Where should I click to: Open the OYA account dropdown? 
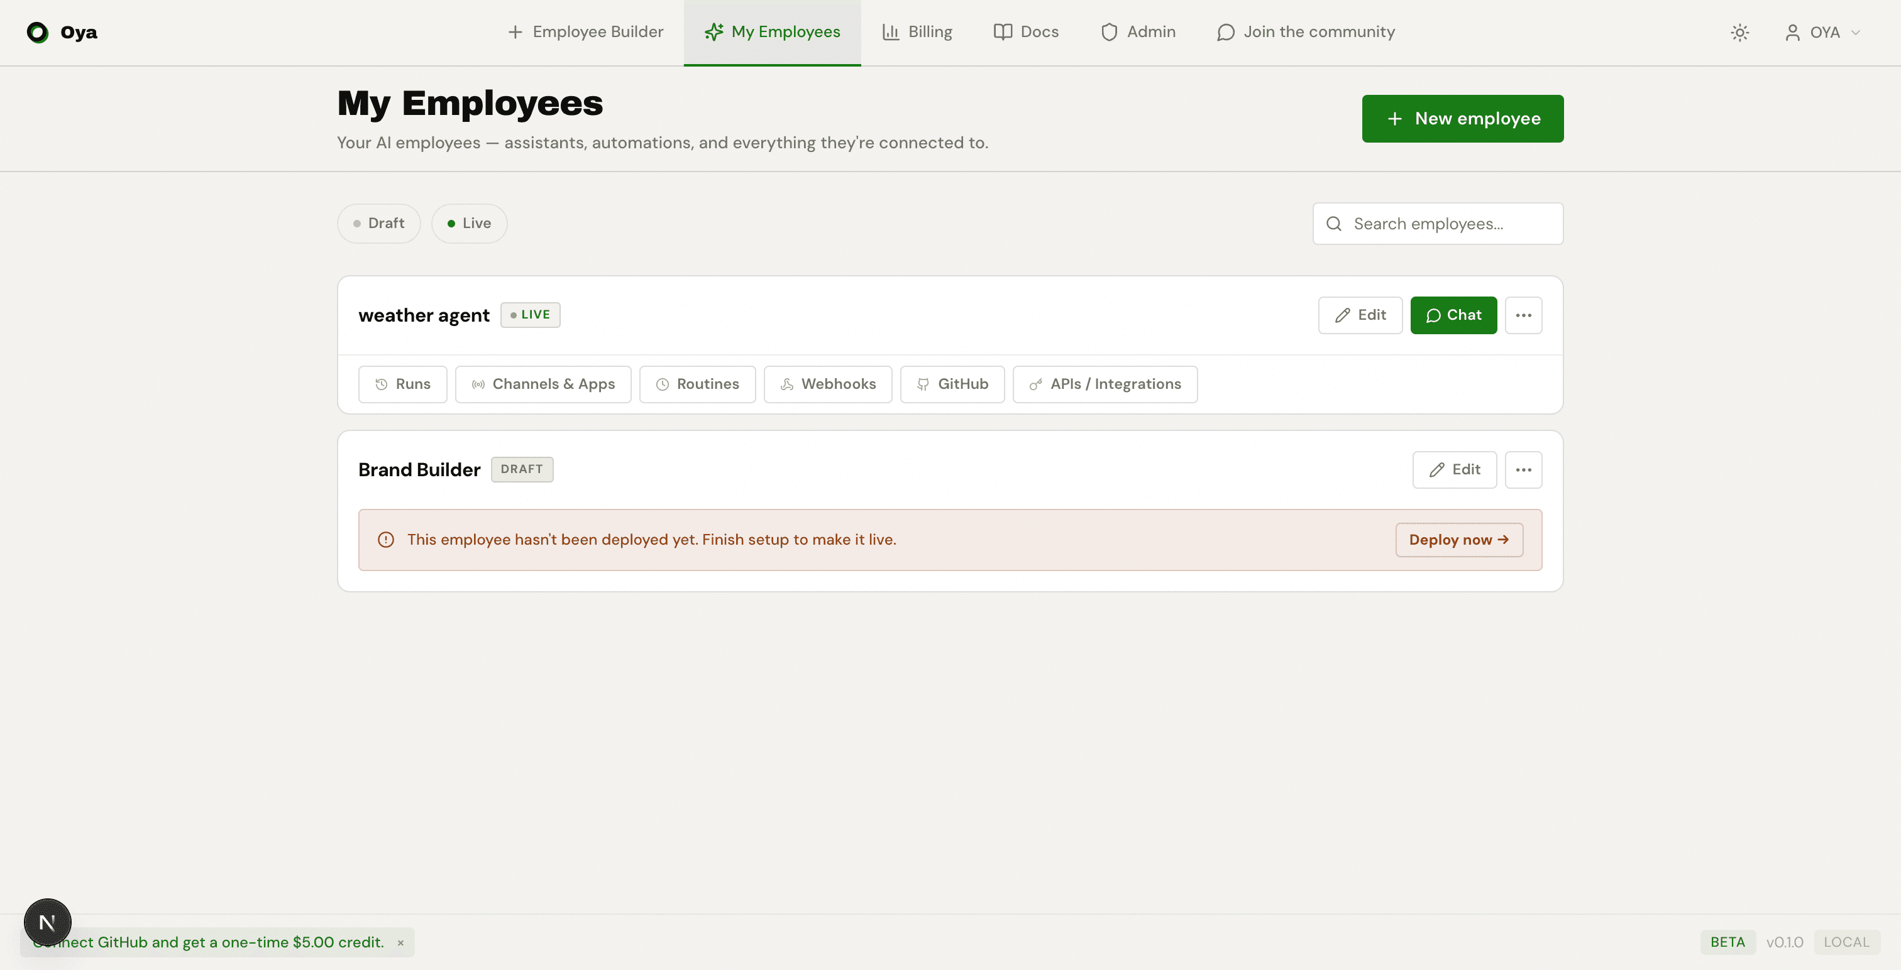1823,33
